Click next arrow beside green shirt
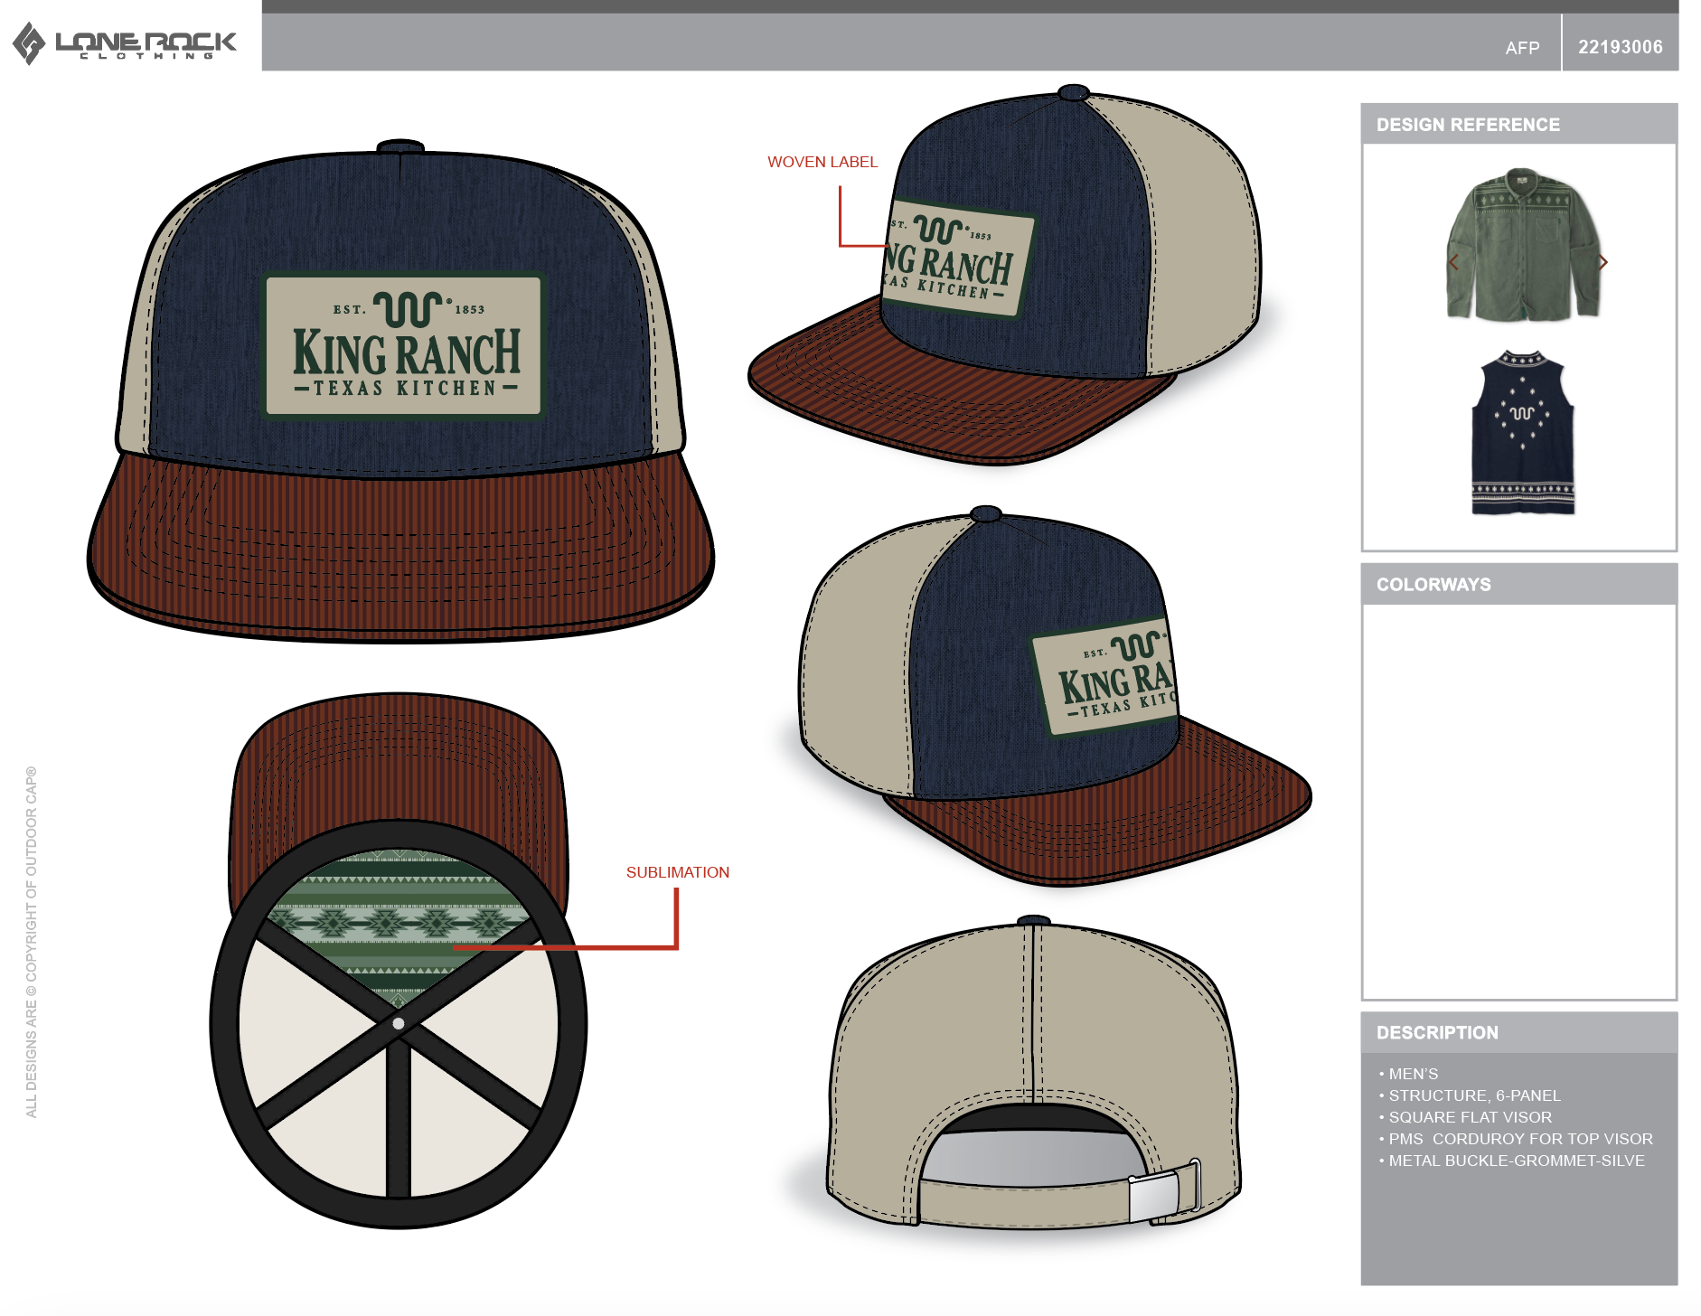This screenshot has width=1701, height=1316. click(1602, 262)
